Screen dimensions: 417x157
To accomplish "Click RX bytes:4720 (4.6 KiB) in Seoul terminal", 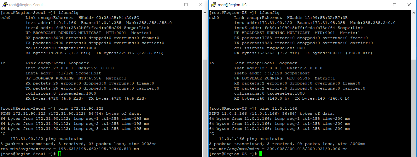I will click(55, 98).
